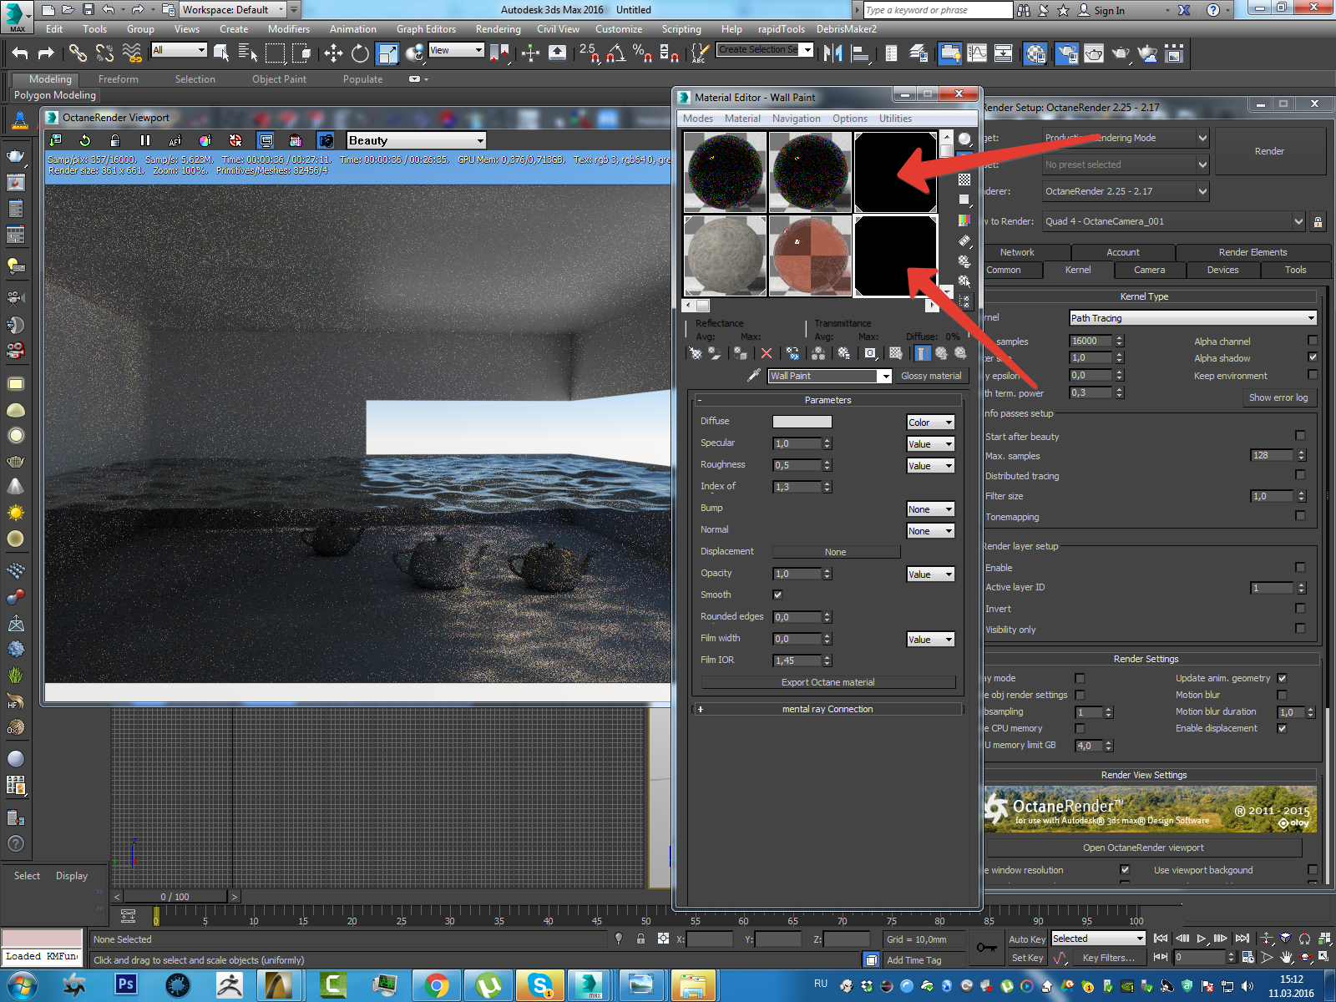Disable the Alpha shadow checkbox

tap(1313, 357)
